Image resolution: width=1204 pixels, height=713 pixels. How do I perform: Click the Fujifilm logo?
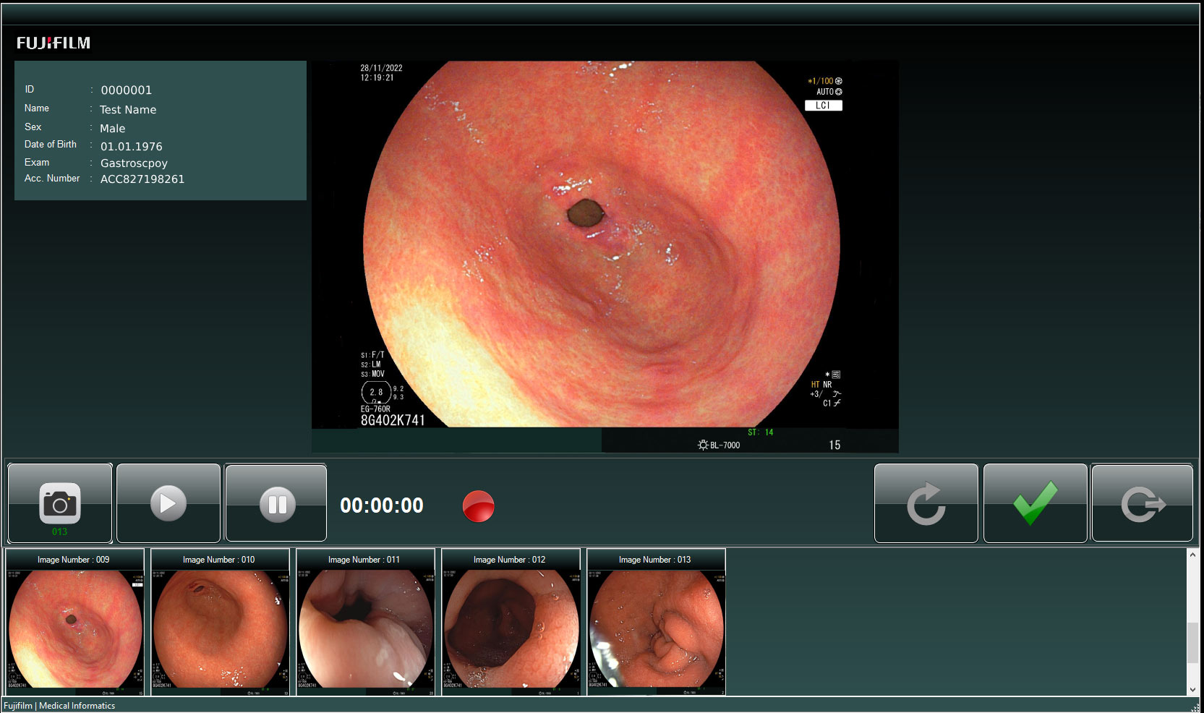point(54,43)
